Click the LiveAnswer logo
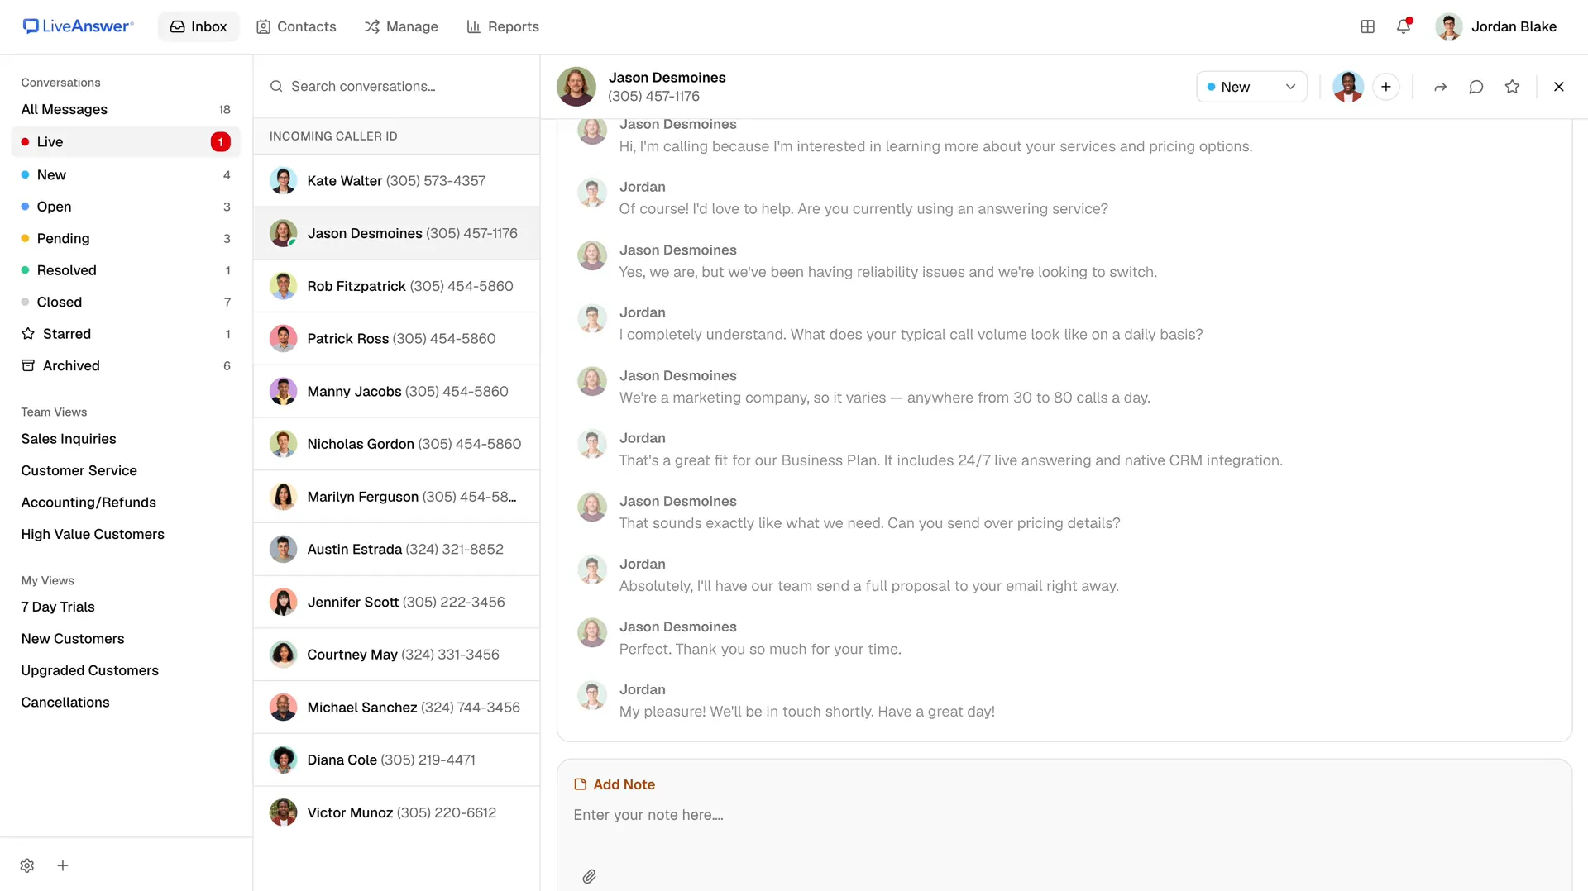This screenshot has width=1588, height=891. click(78, 26)
